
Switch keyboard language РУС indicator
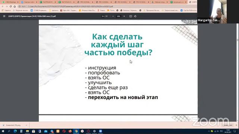[x=221, y=131]
